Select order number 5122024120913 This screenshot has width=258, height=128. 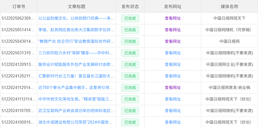click(18, 65)
